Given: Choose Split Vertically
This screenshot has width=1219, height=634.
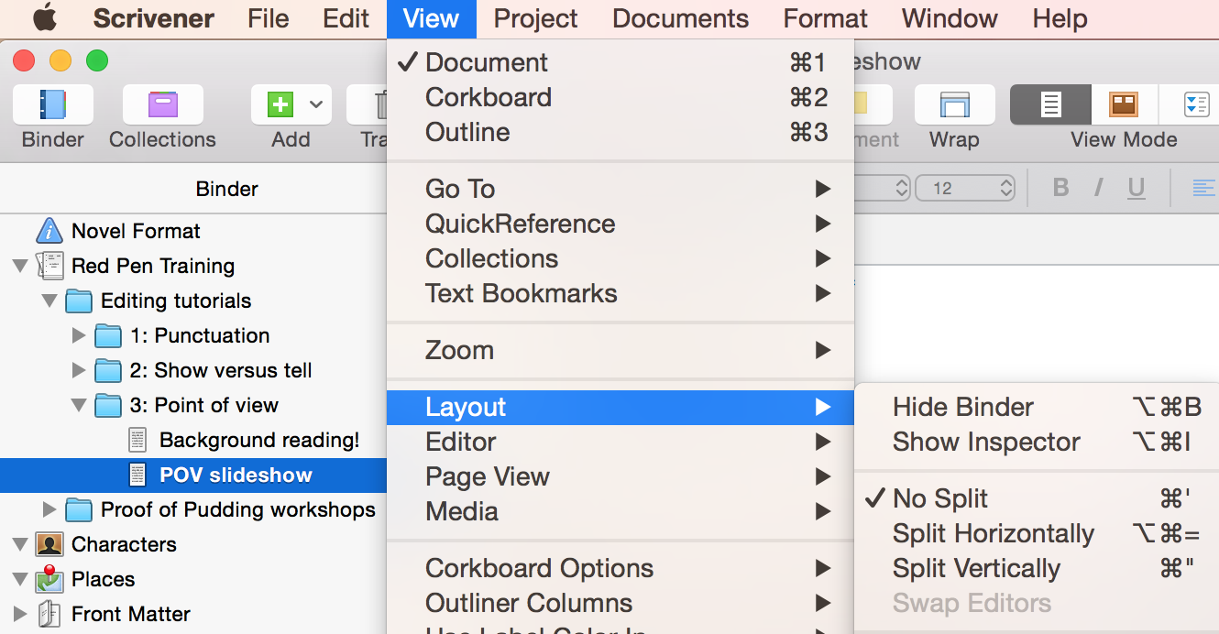Looking at the screenshot, I should 1037,568.
